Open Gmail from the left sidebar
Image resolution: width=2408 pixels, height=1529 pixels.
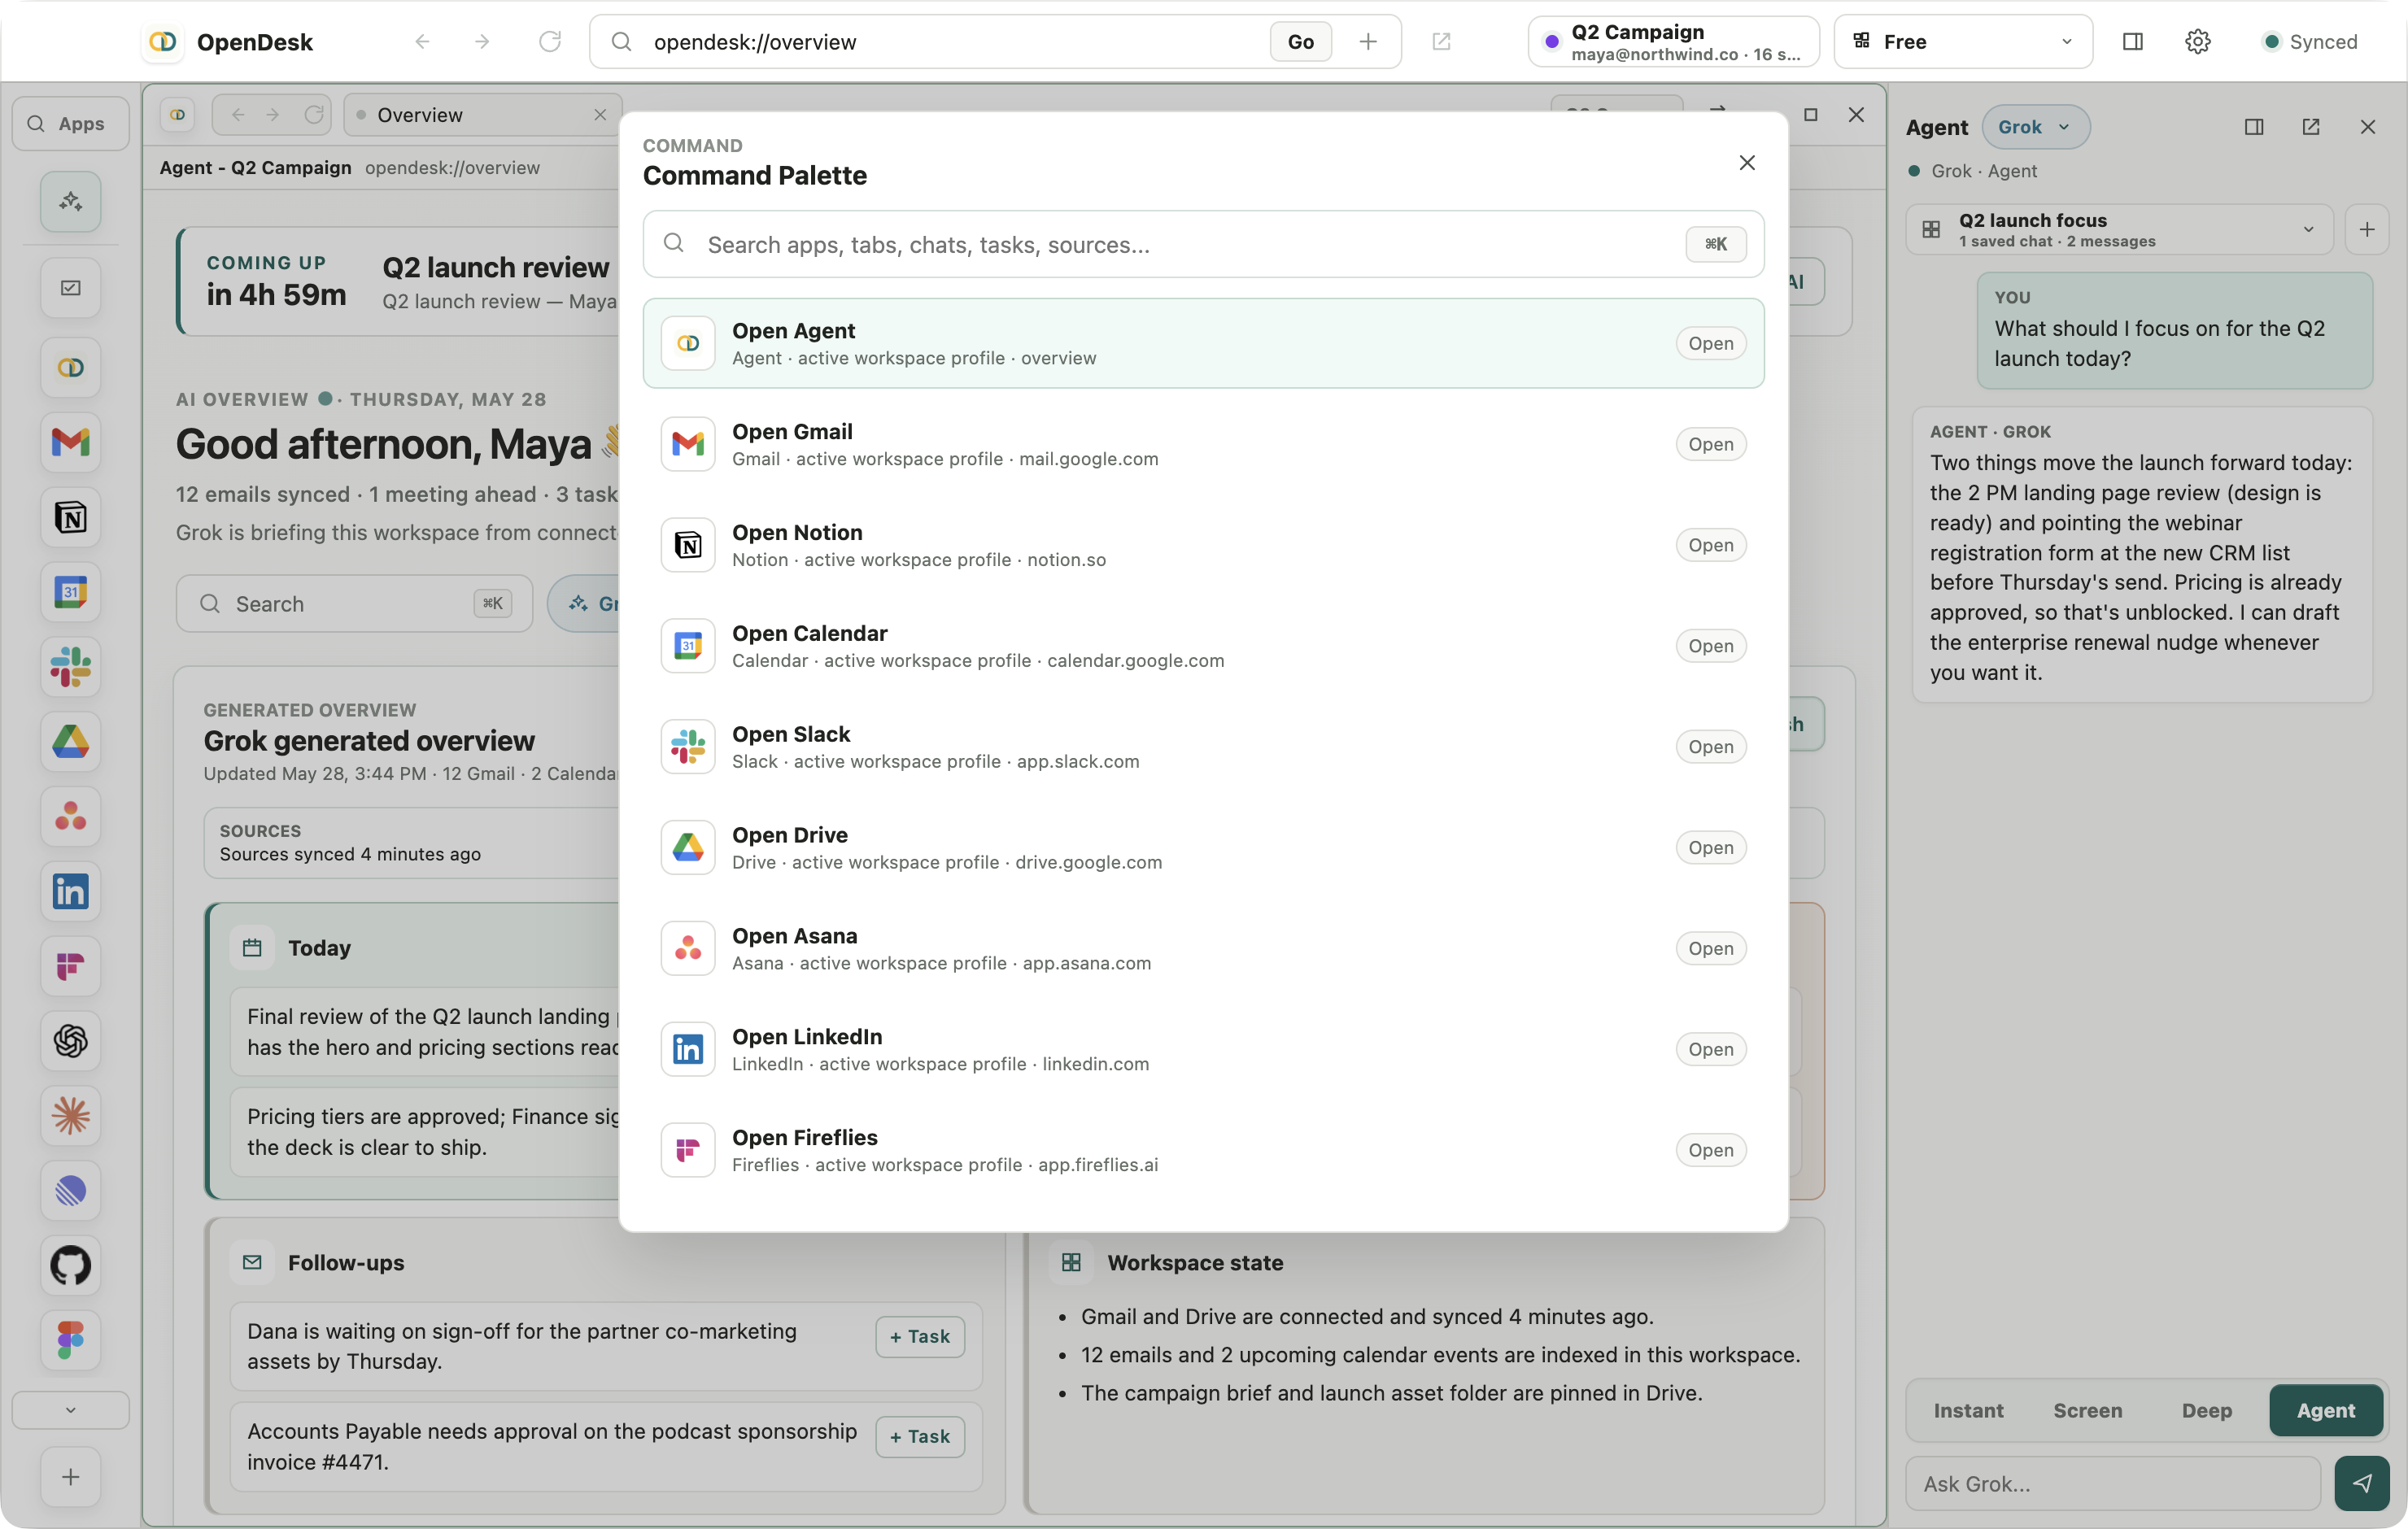pos(70,441)
